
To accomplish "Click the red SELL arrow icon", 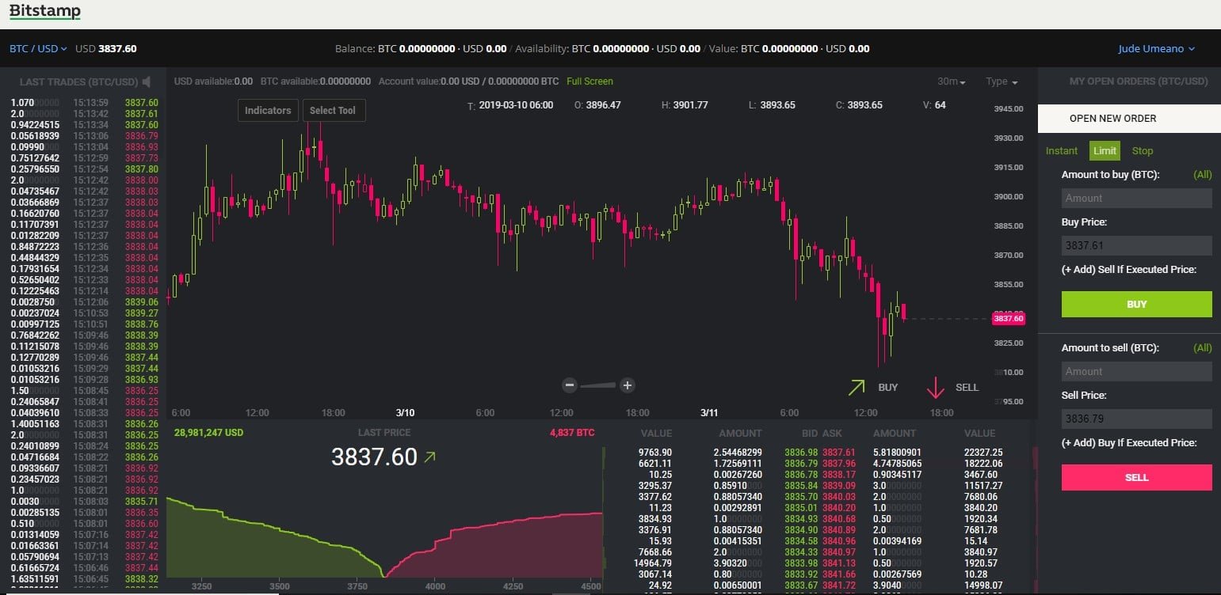I will (936, 388).
